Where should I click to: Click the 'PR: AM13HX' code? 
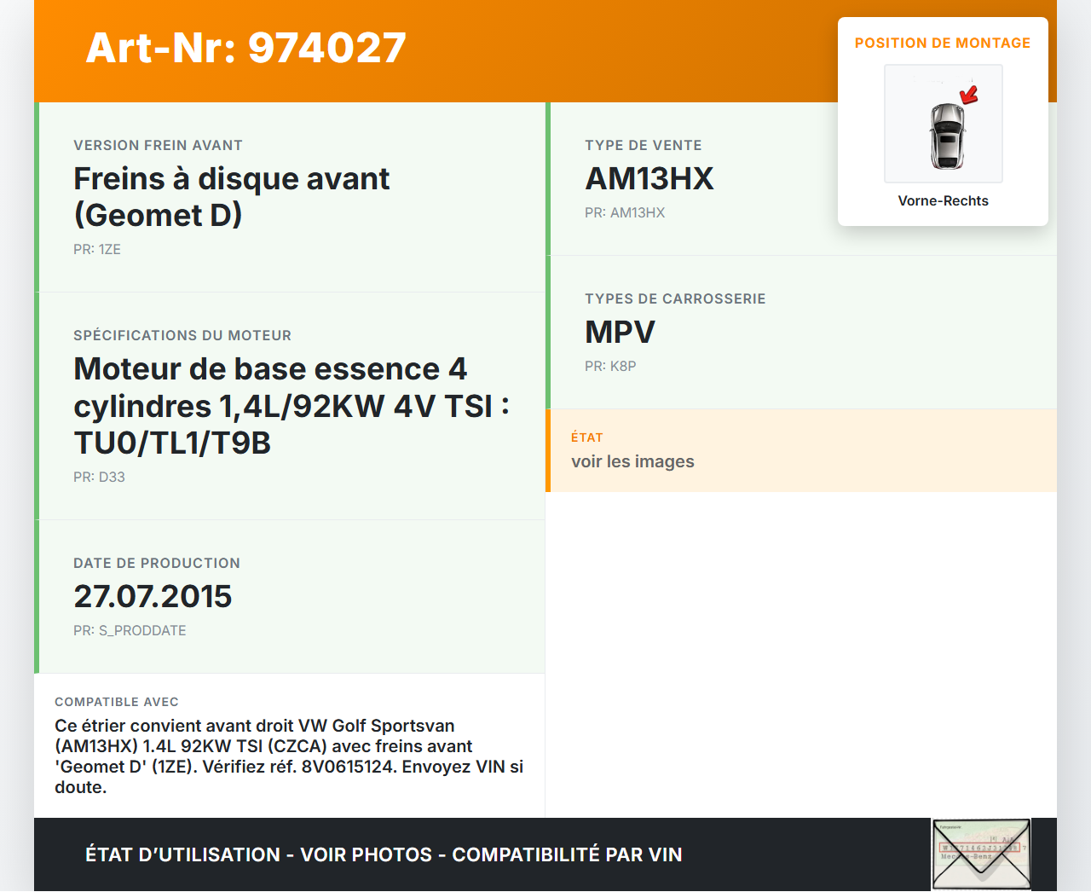coord(624,213)
